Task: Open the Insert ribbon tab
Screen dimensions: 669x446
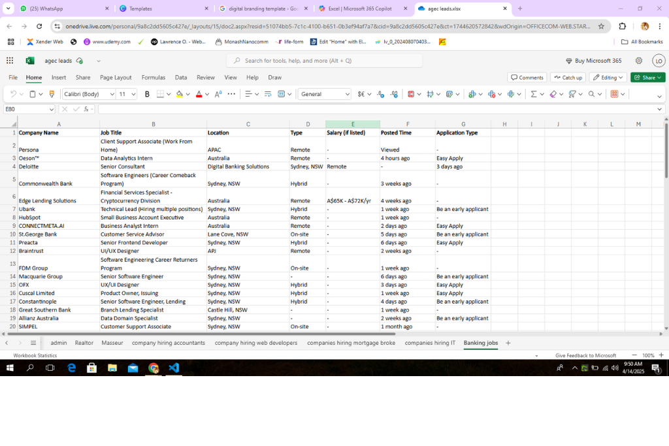Action: (59, 78)
